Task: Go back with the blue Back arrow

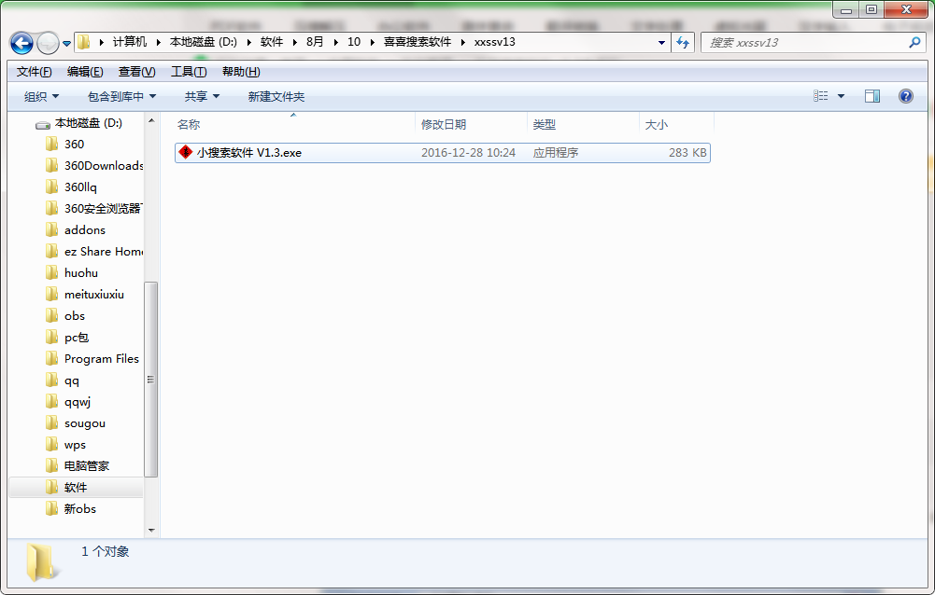Action: coord(21,43)
